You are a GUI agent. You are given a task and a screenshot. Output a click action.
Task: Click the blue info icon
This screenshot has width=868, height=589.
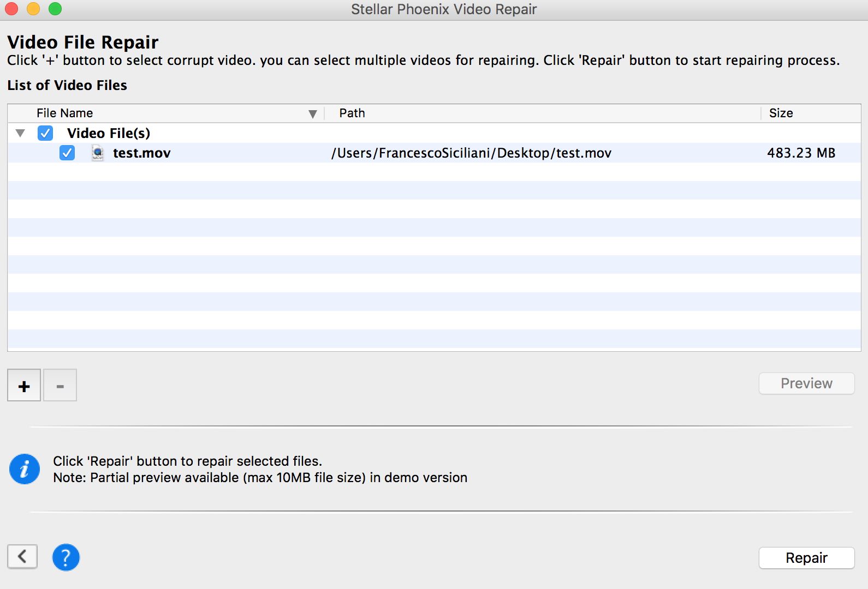tap(25, 469)
